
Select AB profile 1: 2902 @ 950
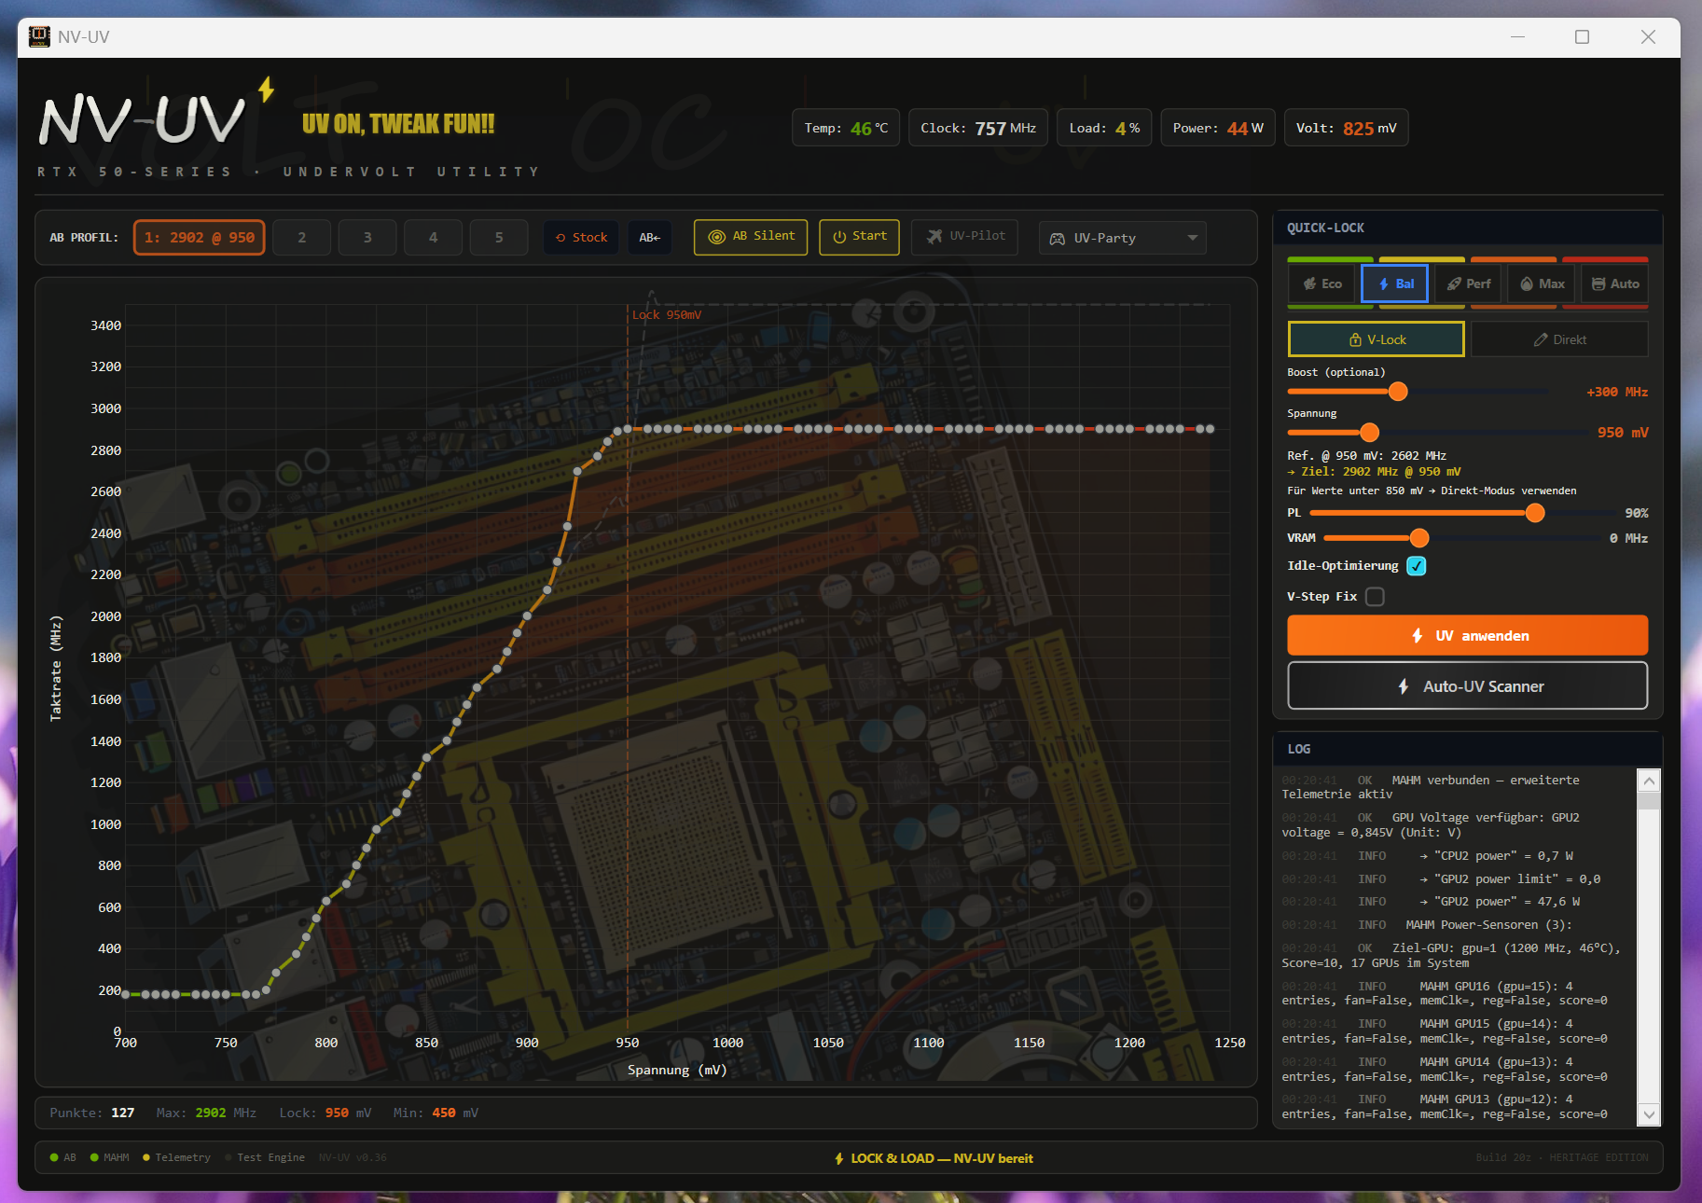click(200, 238)
